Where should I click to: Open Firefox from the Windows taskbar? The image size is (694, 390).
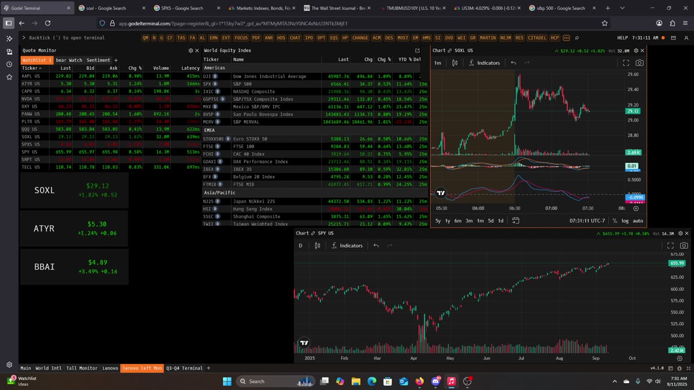point(420,381)
